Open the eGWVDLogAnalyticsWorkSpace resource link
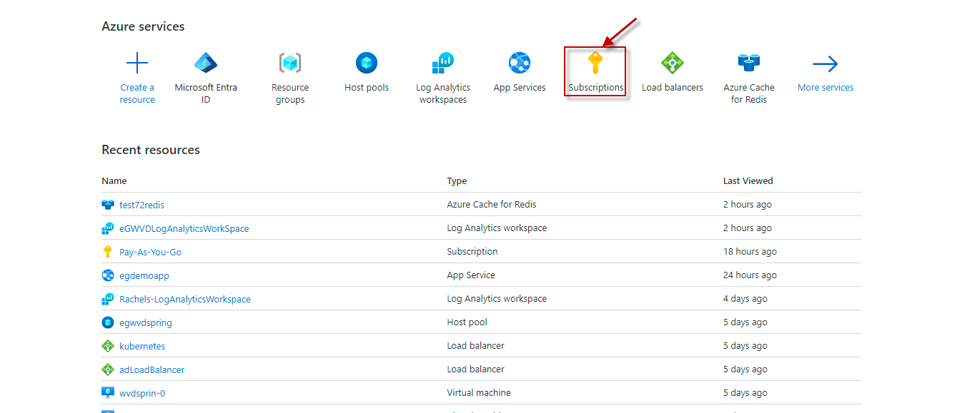 [184, 228]
